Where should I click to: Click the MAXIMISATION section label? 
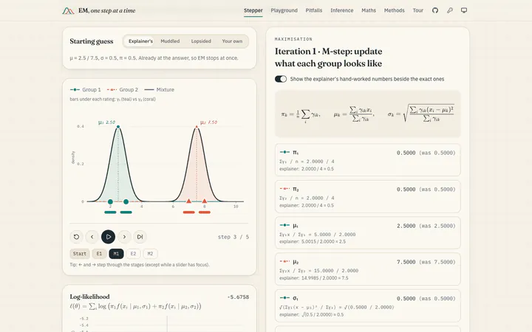point(293,39)
